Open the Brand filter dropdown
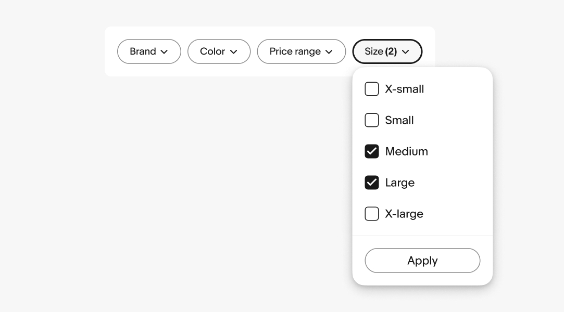 point(143,51)
